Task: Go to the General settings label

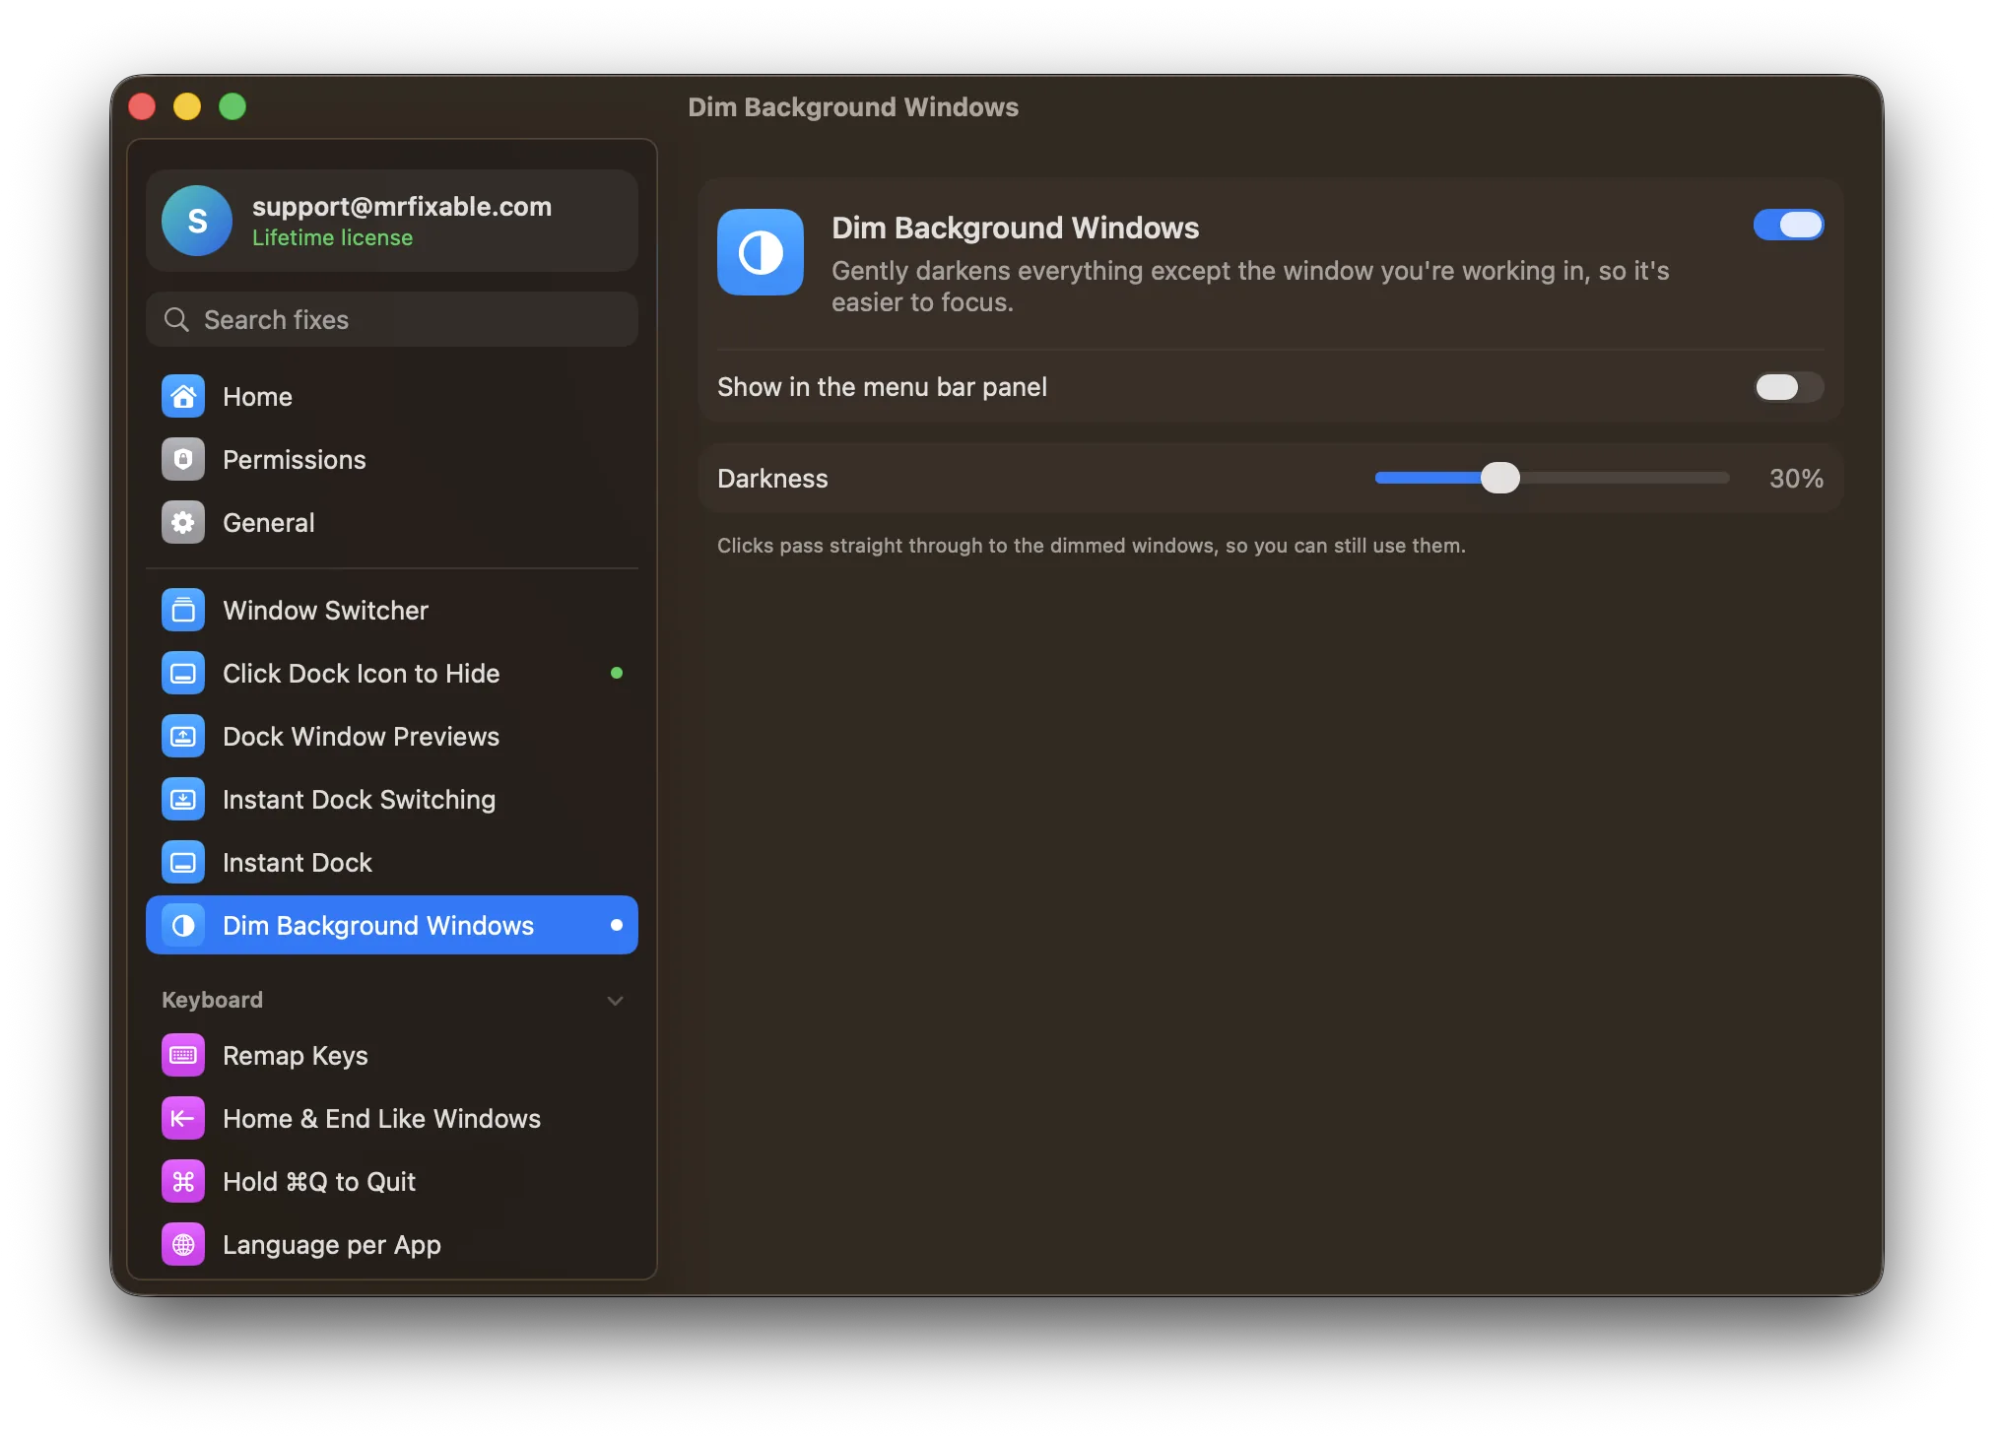Action: [x=269, y=523]
